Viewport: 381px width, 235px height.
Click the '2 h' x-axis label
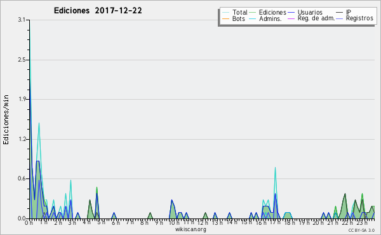[58, 223]
